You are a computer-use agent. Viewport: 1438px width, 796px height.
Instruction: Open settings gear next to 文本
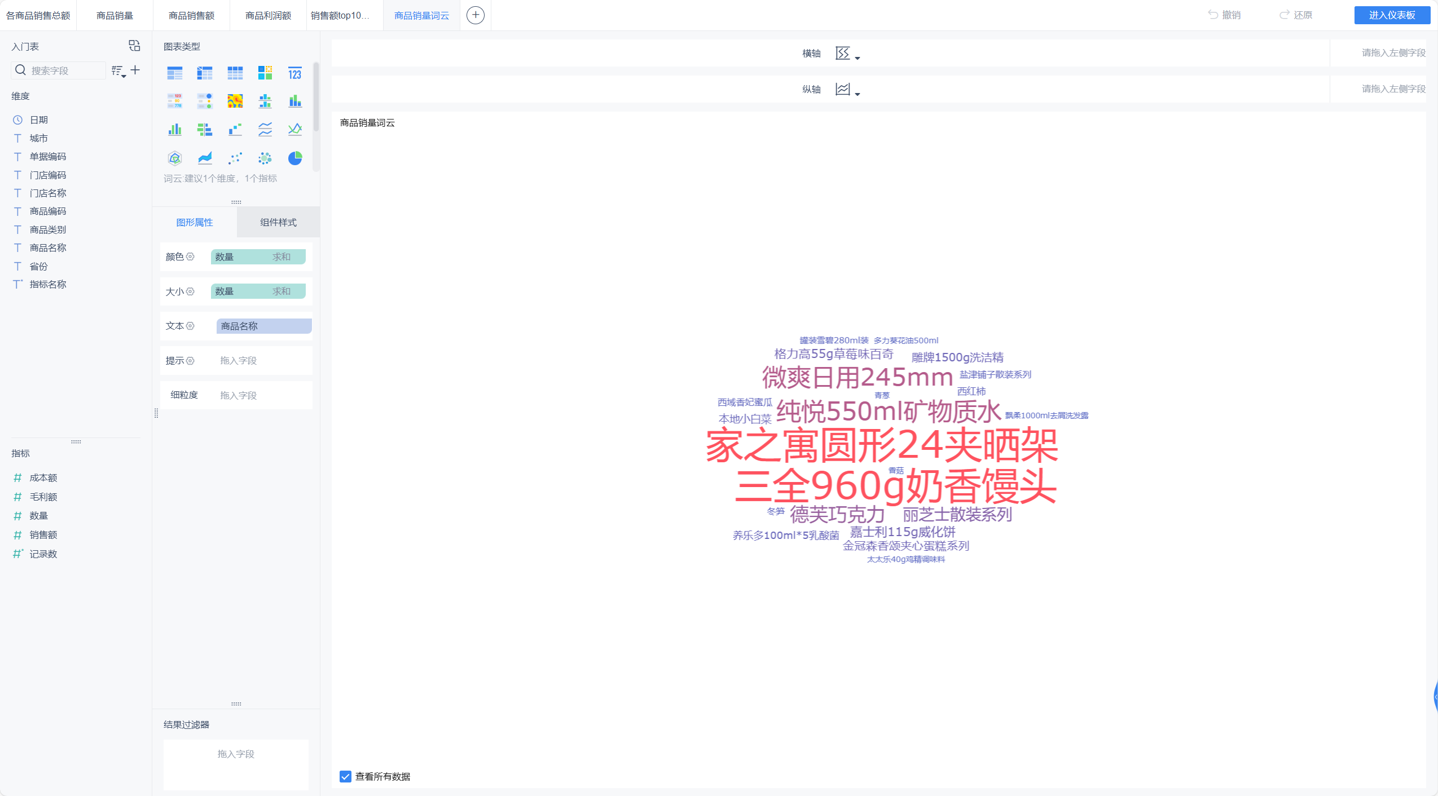click(x=191, y=326)
